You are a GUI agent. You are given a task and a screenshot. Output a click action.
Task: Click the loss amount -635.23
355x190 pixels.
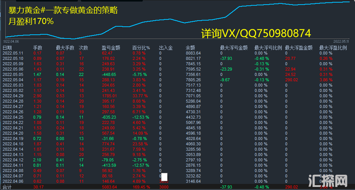pyautogui.click(x=109, y=117)
